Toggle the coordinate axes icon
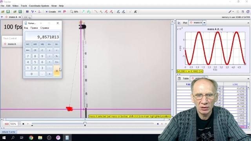 tap(40, 12)
